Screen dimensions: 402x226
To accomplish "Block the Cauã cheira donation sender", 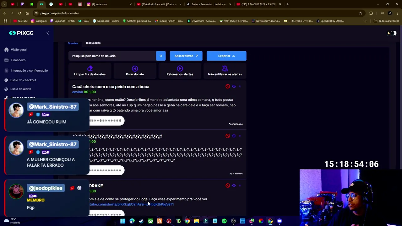I will [x=228, y=86].
